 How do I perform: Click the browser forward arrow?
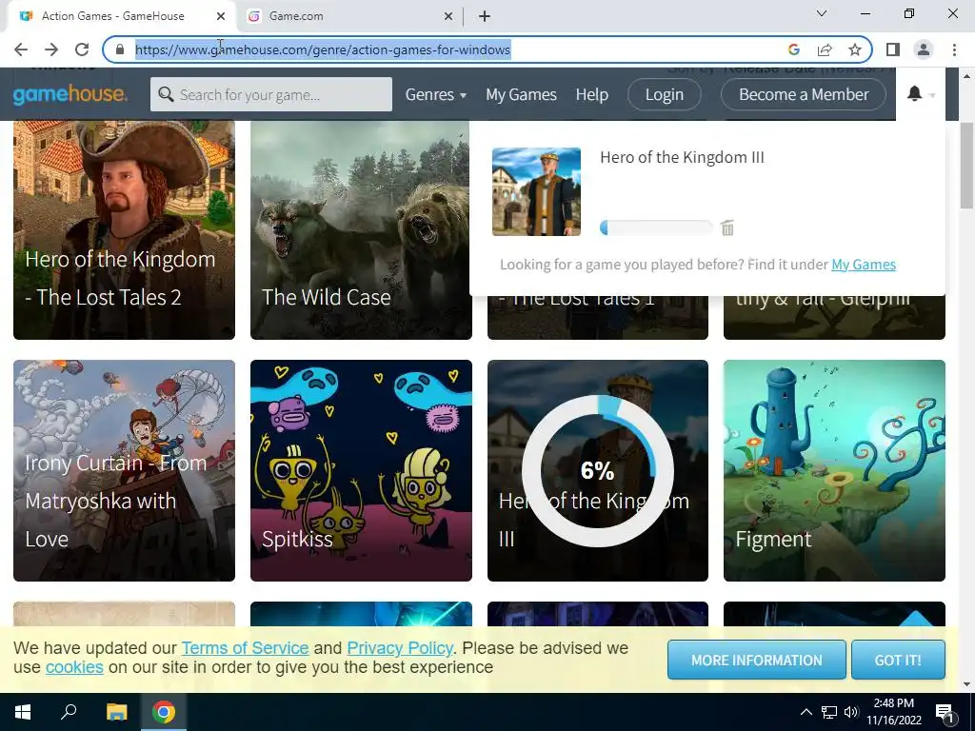[51, 49]
